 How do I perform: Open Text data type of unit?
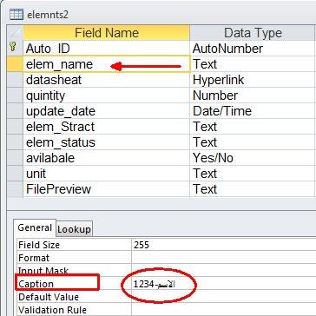point(253,174)
